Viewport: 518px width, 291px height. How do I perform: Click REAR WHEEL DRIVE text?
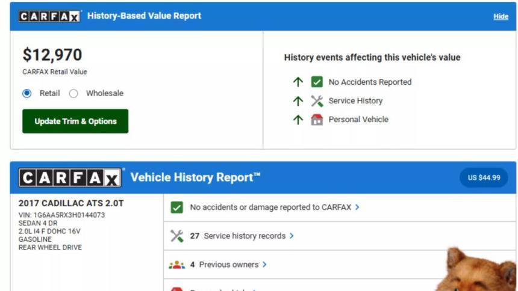(50, 248)
